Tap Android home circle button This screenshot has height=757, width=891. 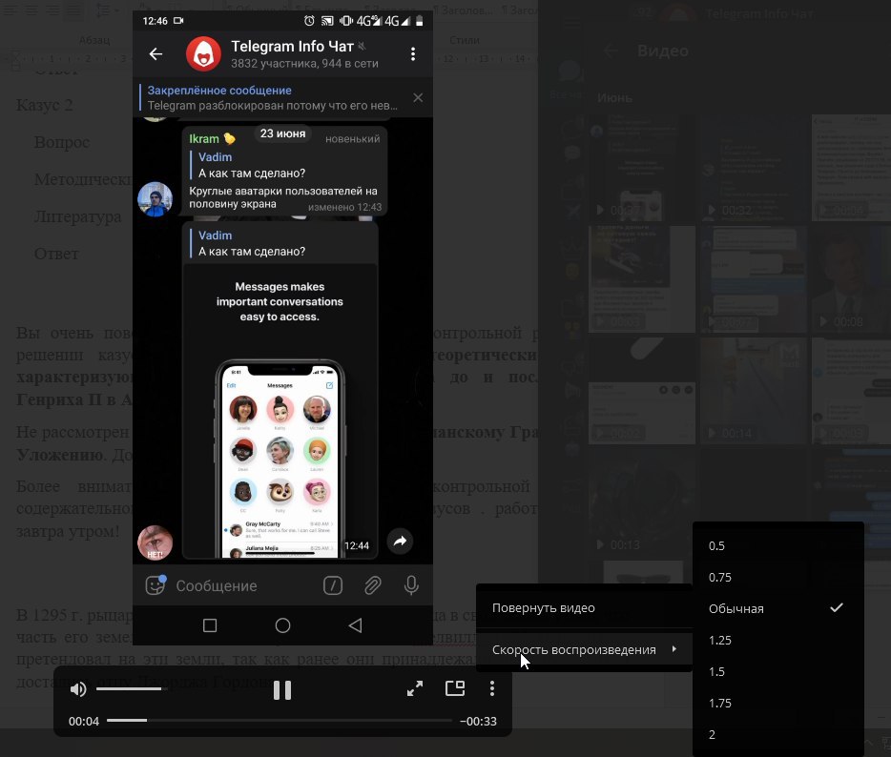click(282, 625)
